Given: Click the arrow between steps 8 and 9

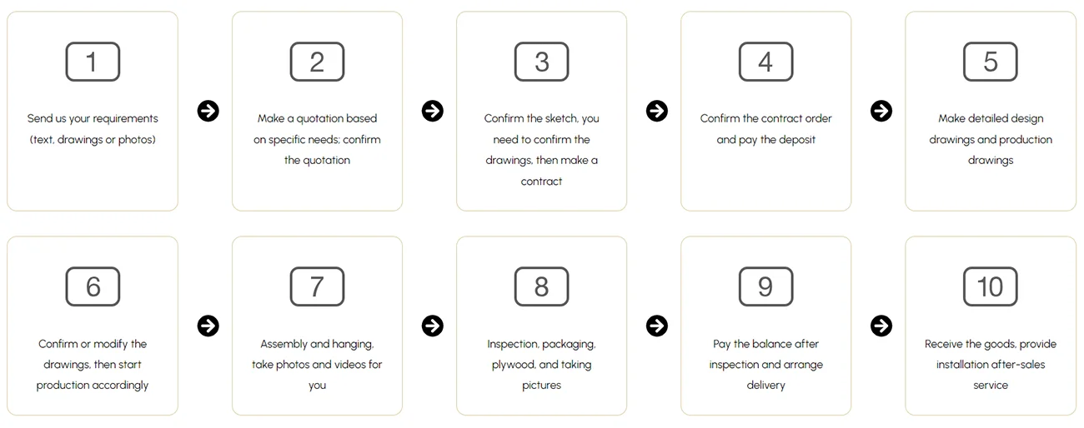Looking at the screenshot, I should [657, 326].
